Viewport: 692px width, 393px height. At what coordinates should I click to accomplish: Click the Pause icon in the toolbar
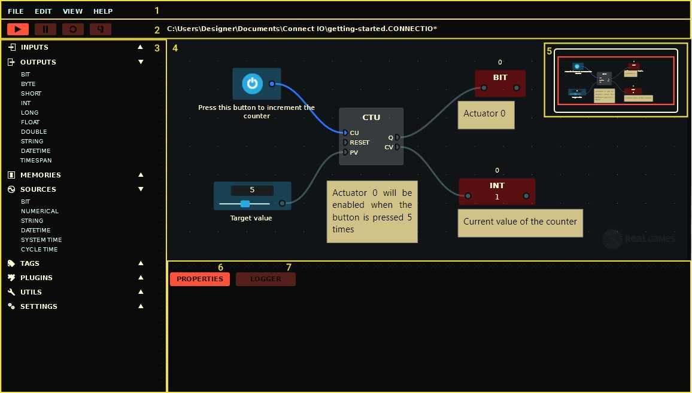pyautogui.click(x=45, y=29)
